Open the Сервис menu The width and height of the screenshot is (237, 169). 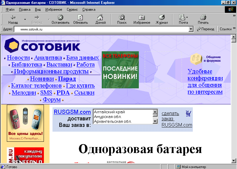point(72,9)
